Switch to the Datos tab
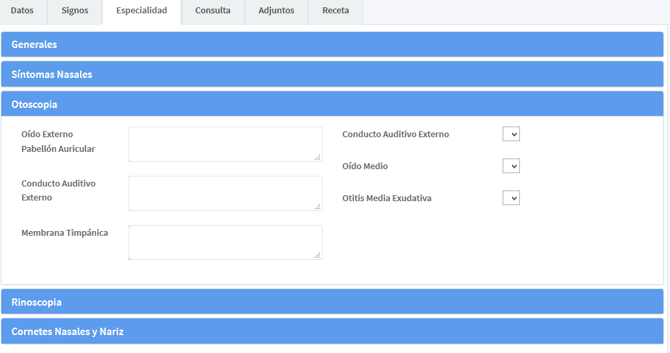 (x=22, y=11)
